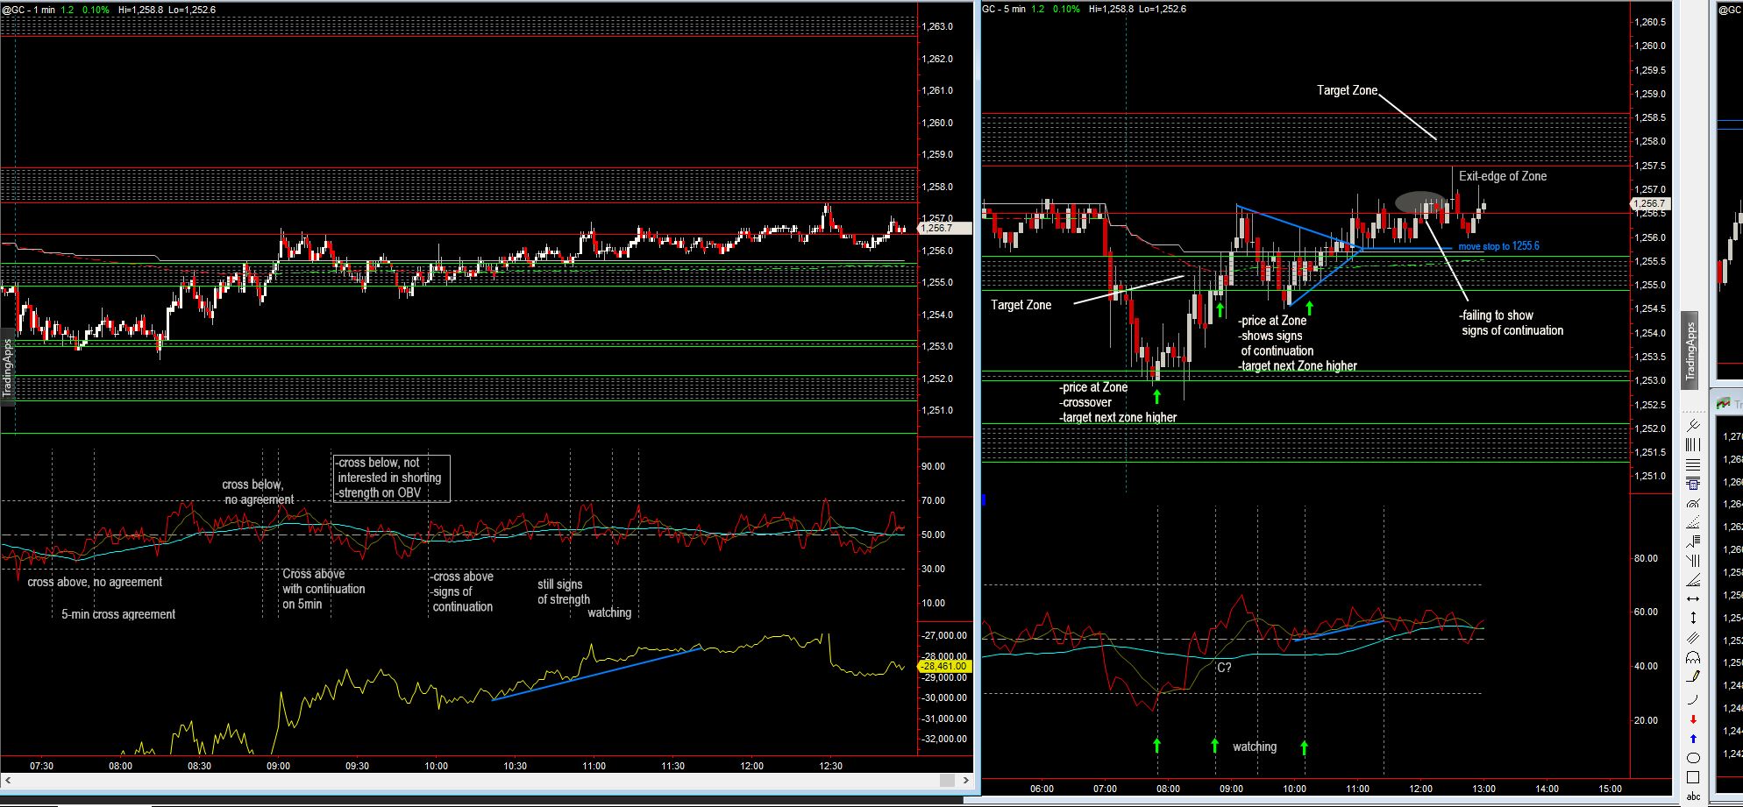Select the 'Cross above with continuation on 5min' note
Image resolution: width=1743 pixels, height=807 pixels.
[x=324, y=589]
